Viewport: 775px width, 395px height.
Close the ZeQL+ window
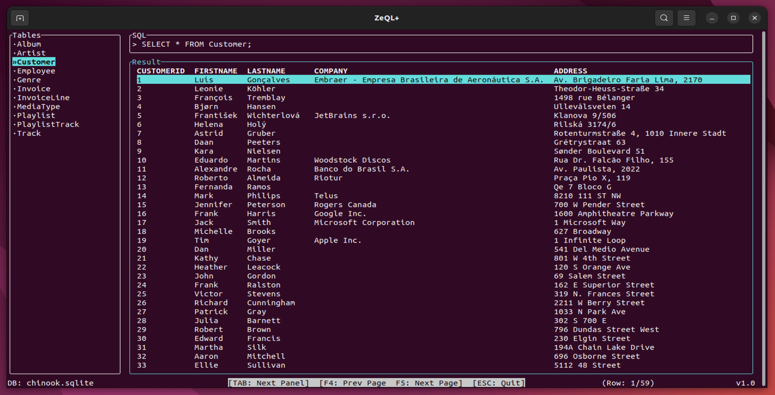[754, 18]
